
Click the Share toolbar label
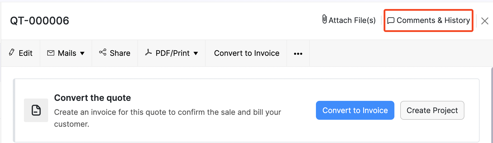[x=120, y=53]
